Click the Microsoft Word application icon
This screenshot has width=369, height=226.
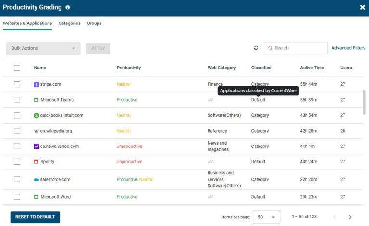click(x=36, y=197)
